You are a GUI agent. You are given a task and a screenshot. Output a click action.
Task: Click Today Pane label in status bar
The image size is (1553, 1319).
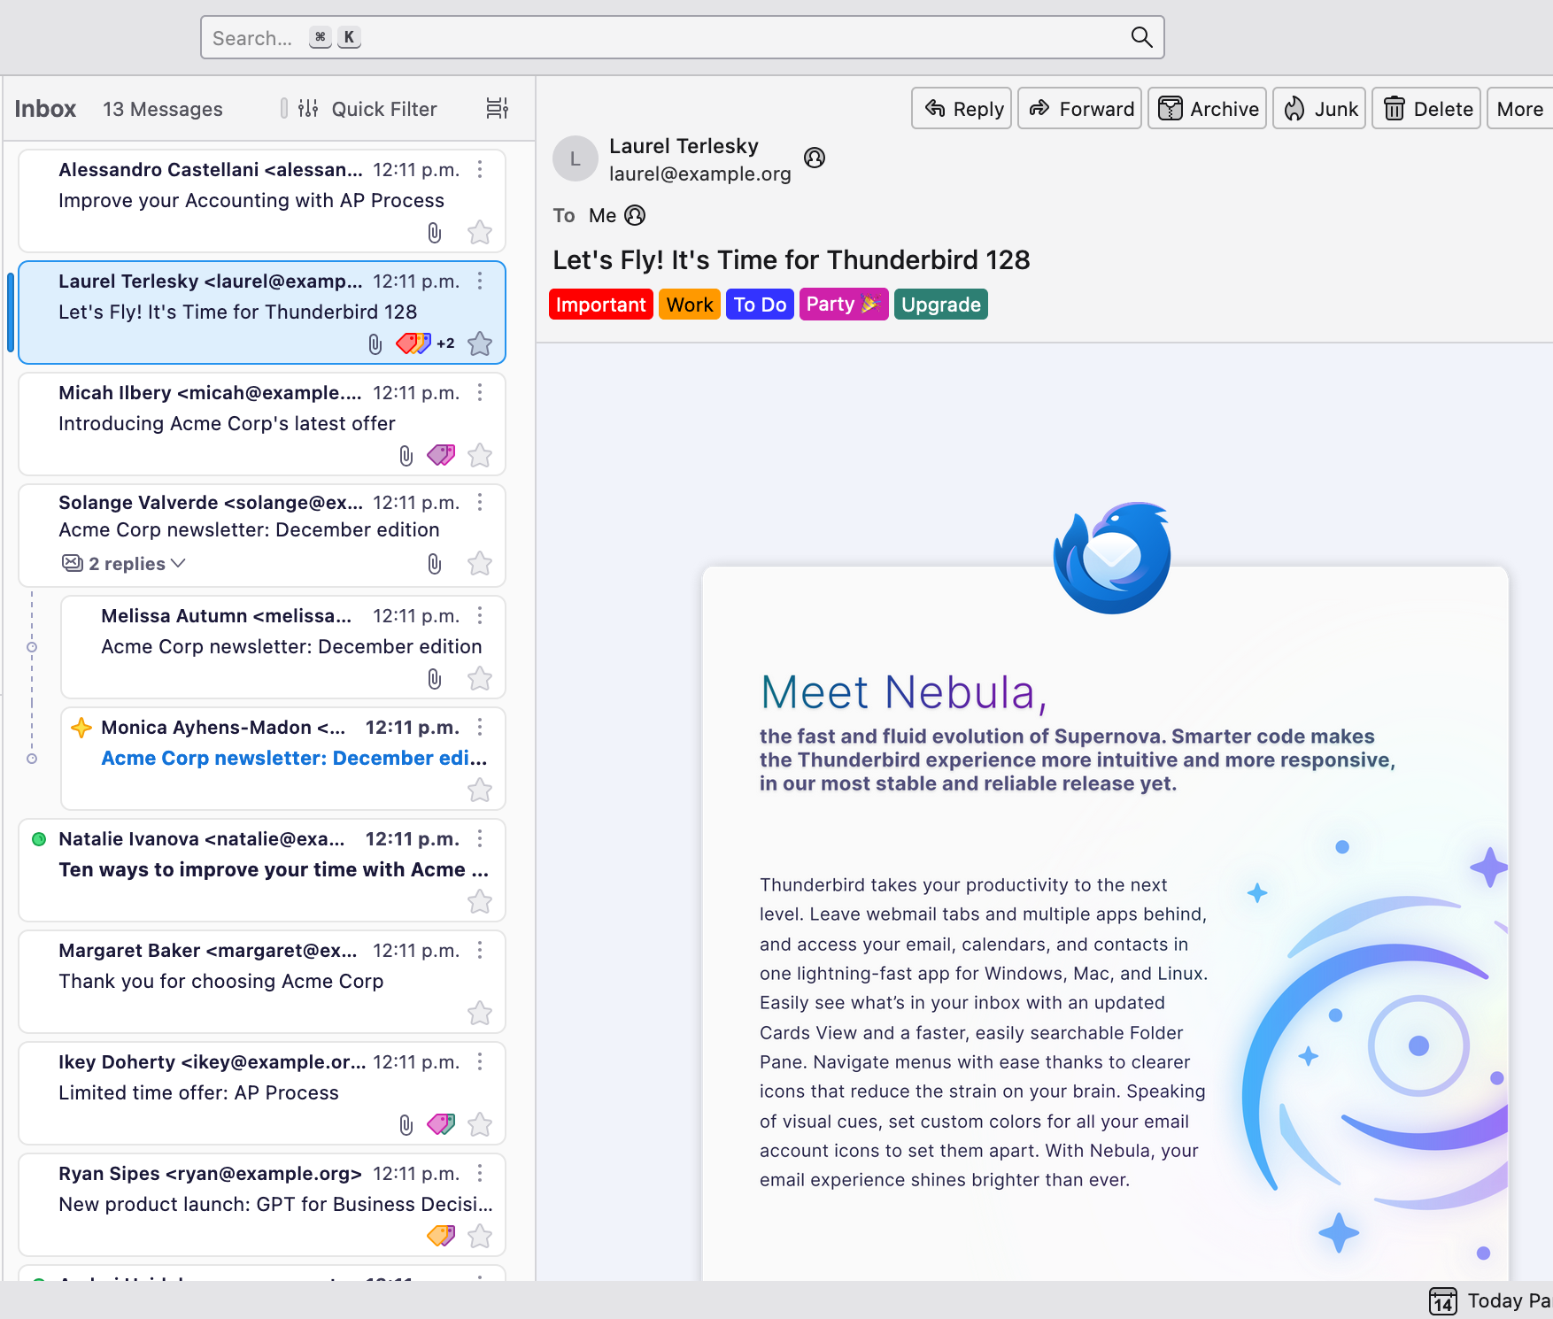[1510, 1300]
